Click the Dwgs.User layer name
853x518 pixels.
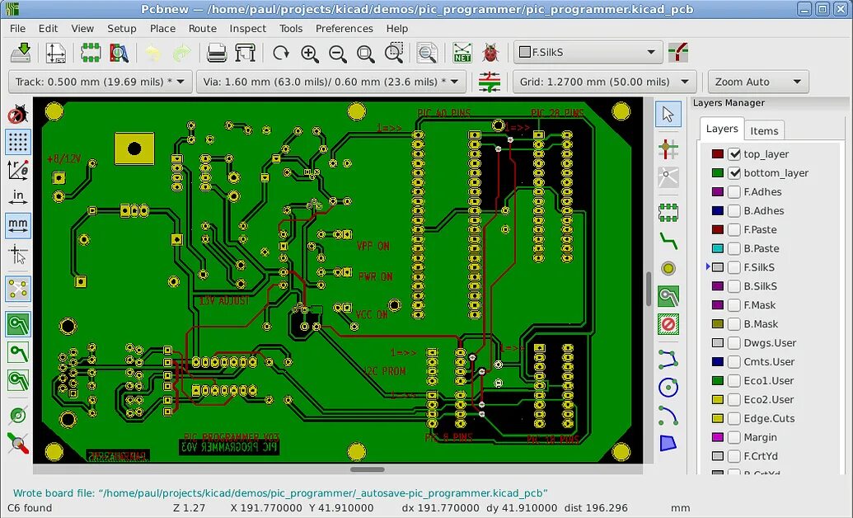770,343
